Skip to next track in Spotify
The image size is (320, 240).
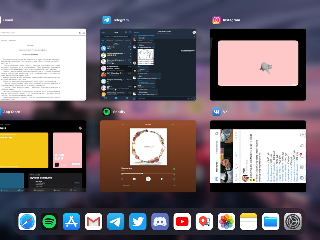click(x=162, y=179)
